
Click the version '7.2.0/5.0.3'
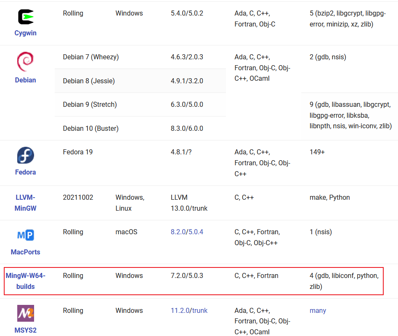coord(187,275)
